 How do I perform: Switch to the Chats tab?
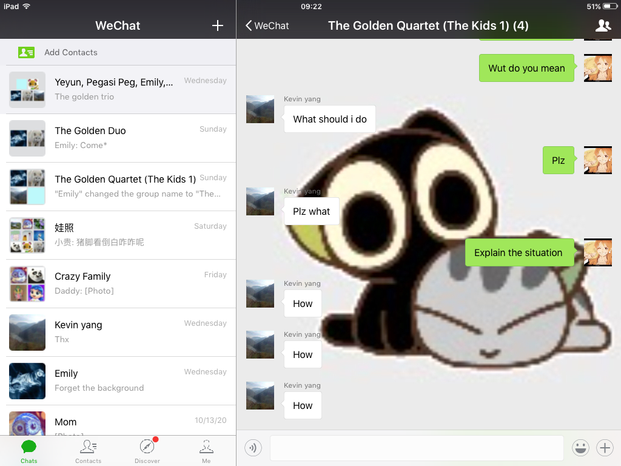(x=29, y=451)
